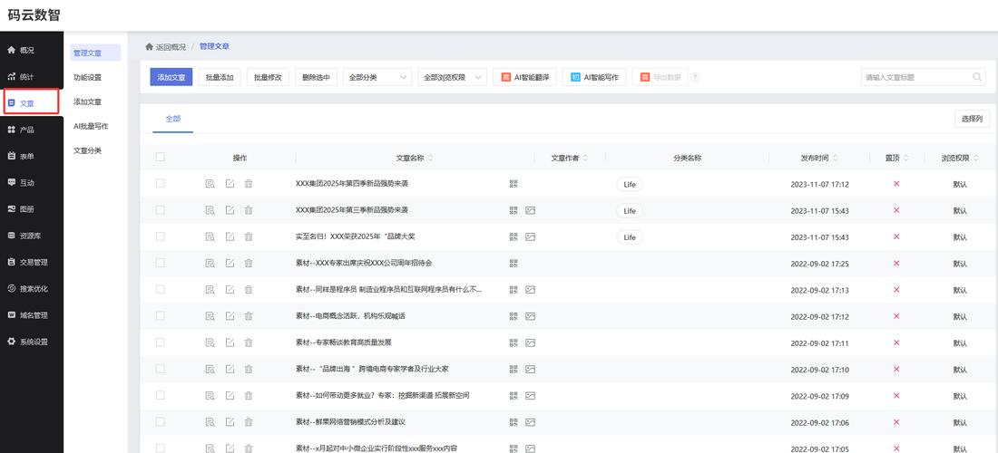Click the image icon on 第三季新品 row
This screenshot has height=453, width=998.
531,210
